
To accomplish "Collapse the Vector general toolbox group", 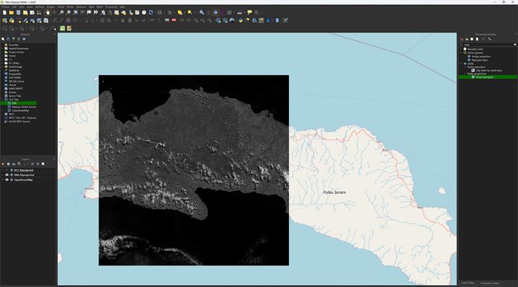I will tap(461, 52).
